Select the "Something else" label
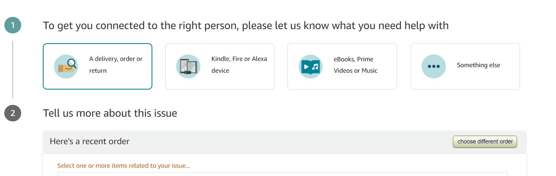 click(478, 65)
